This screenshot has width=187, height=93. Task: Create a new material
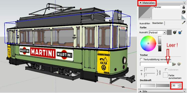(x=184, y=12)
